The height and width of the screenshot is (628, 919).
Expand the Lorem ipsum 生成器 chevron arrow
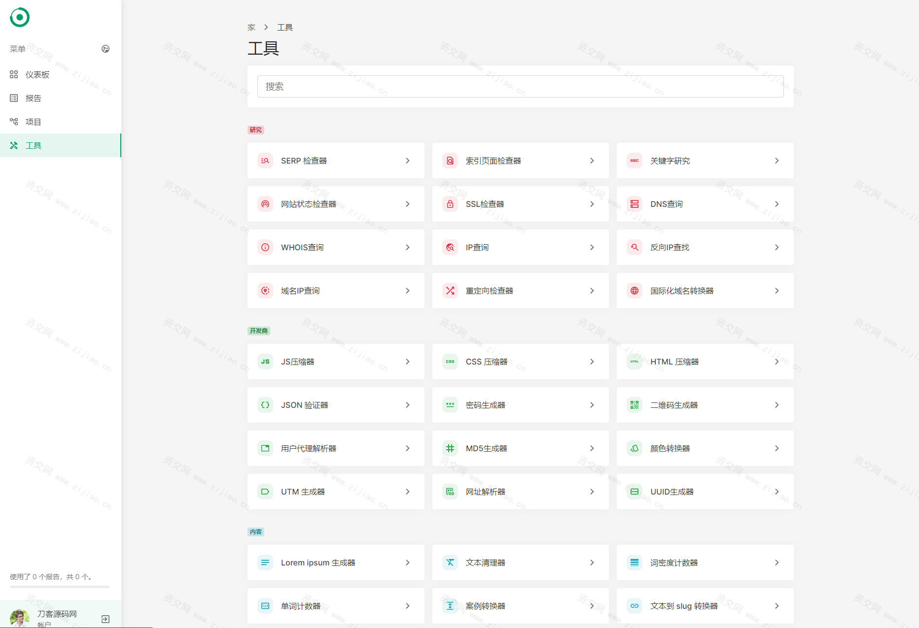[407, 562]
